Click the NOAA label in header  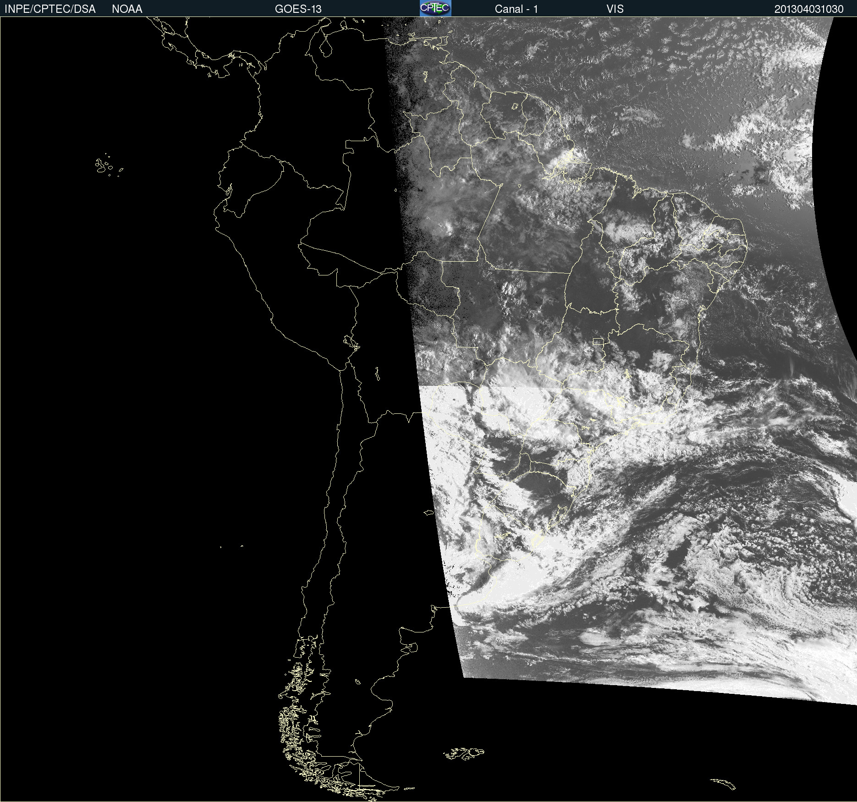pyautogui.click(x=127, y=9)
